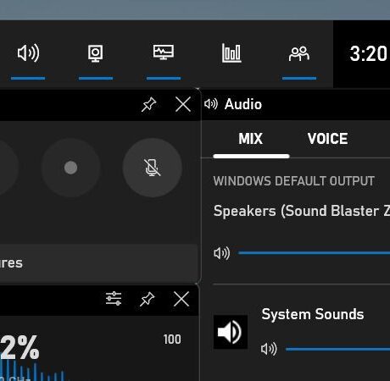The width and height of the screenshot is (390, 381).
Task: Mute the System Sounds volume
Action: (x=269, y=349)
